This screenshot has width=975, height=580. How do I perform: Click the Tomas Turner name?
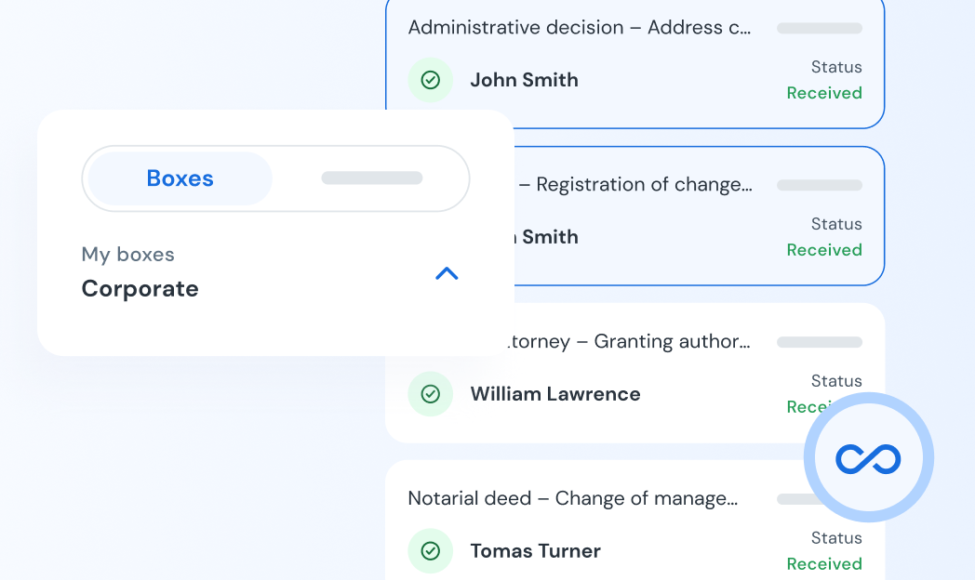(x=535, y=551)
